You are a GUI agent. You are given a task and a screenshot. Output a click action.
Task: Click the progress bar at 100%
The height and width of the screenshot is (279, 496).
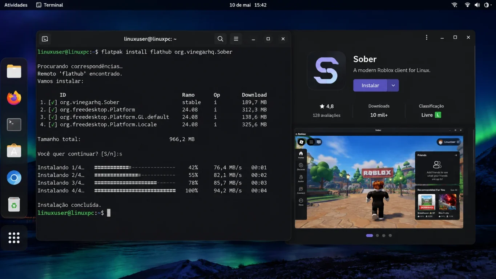click(x=135, y=191)
